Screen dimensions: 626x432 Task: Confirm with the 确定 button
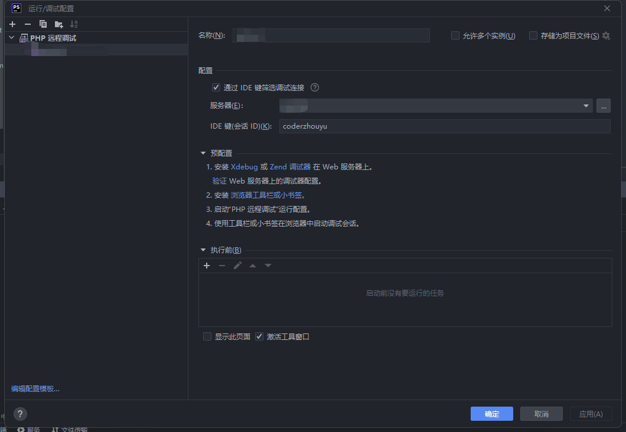click(x=492, y=414)
